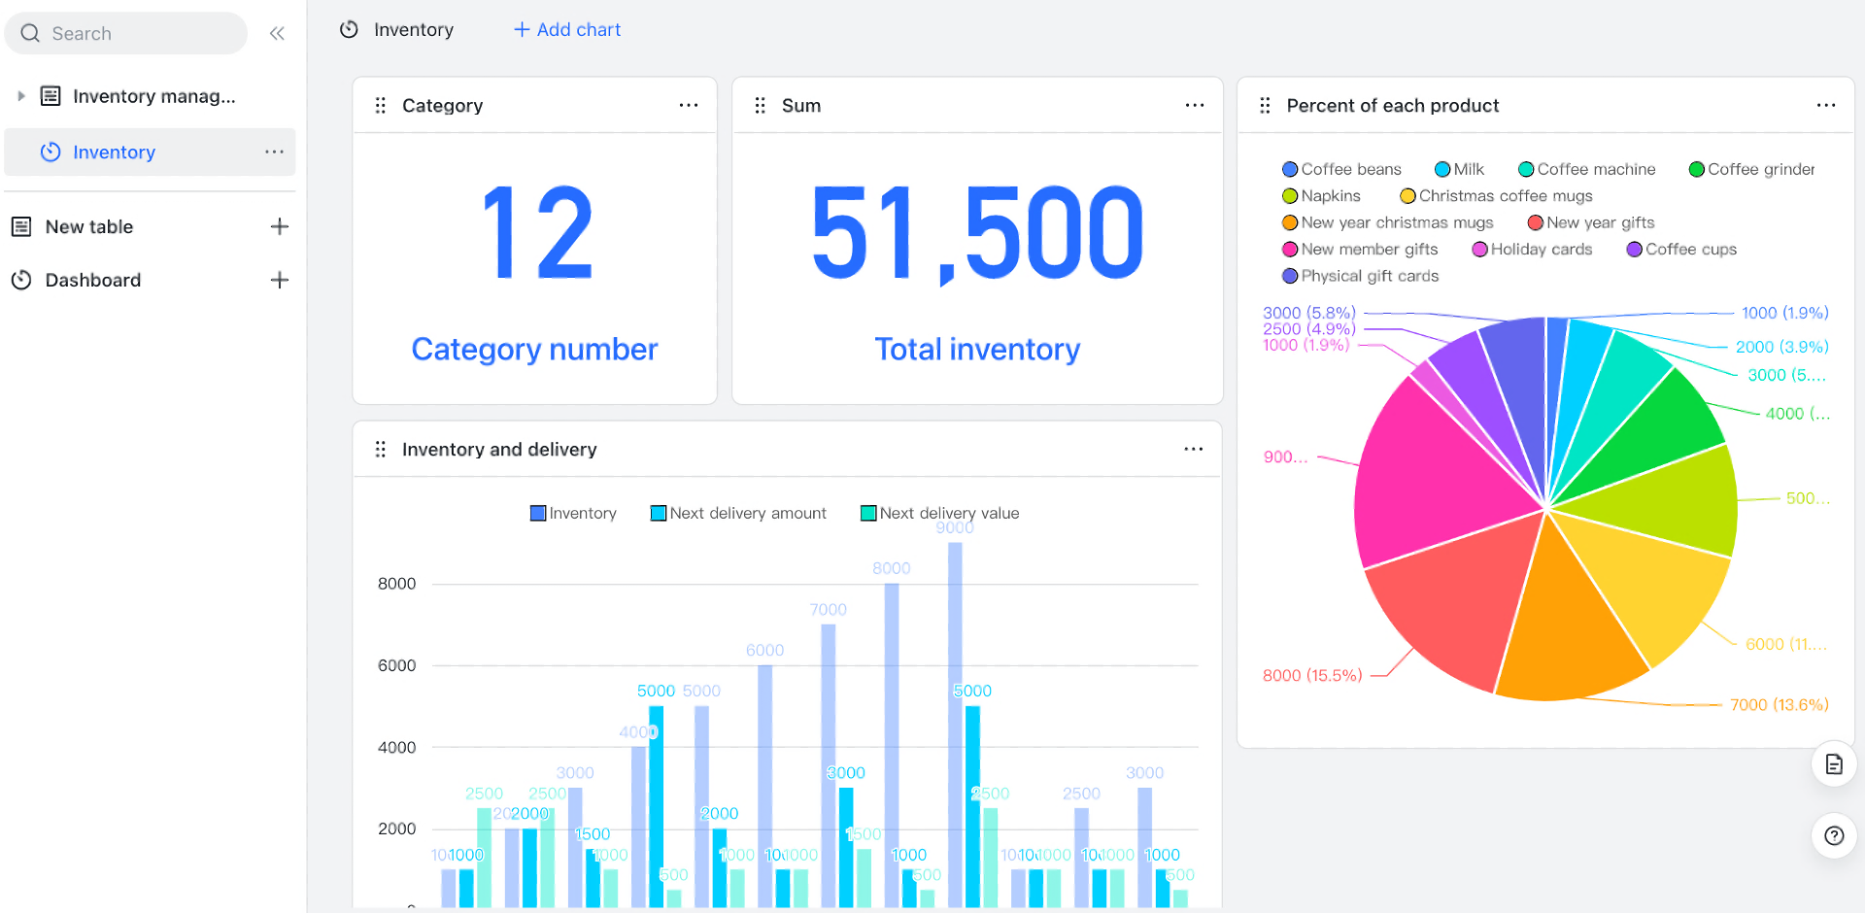Image resolution: width=1865 pixels, height=913 pixels.
Task: Click drag handle of Percent of each product
Action: 1265,106
